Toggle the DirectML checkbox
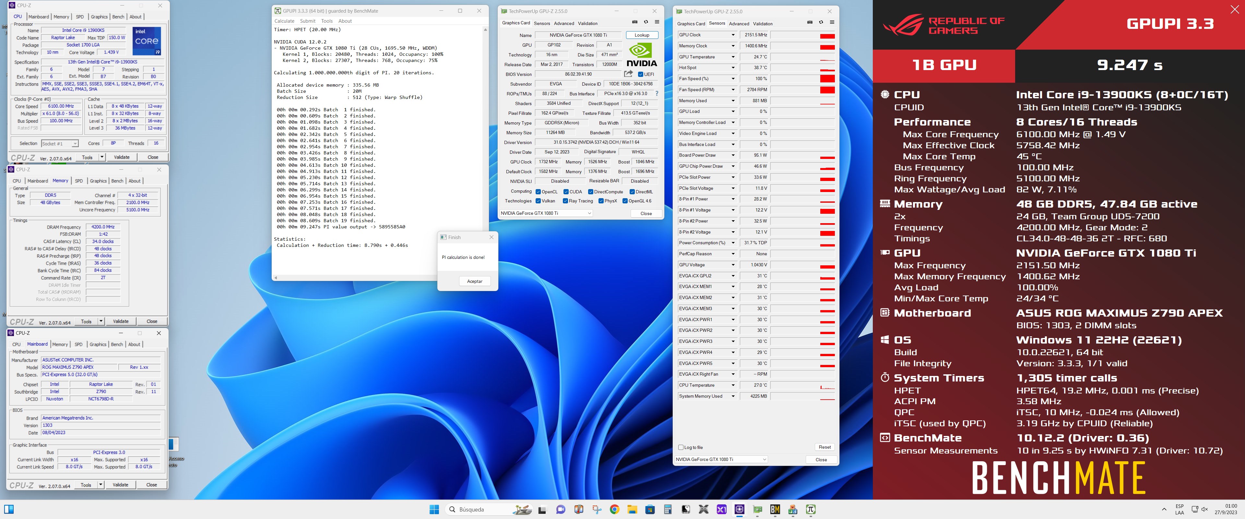 [x=632, y=191]
